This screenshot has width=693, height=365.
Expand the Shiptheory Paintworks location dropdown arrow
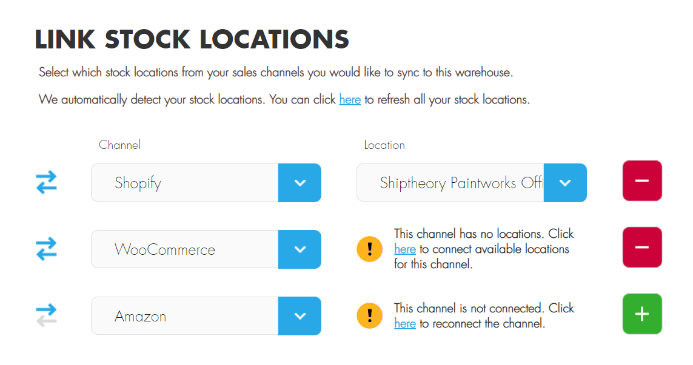[x=565, y=183]
